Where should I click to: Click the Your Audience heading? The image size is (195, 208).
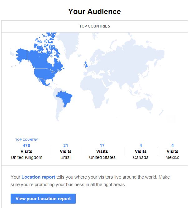[94, 11]
